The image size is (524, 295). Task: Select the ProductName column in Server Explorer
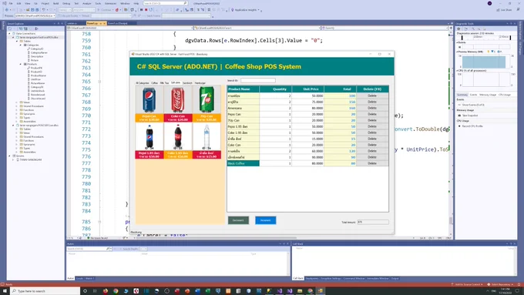[x=39, y=75]
